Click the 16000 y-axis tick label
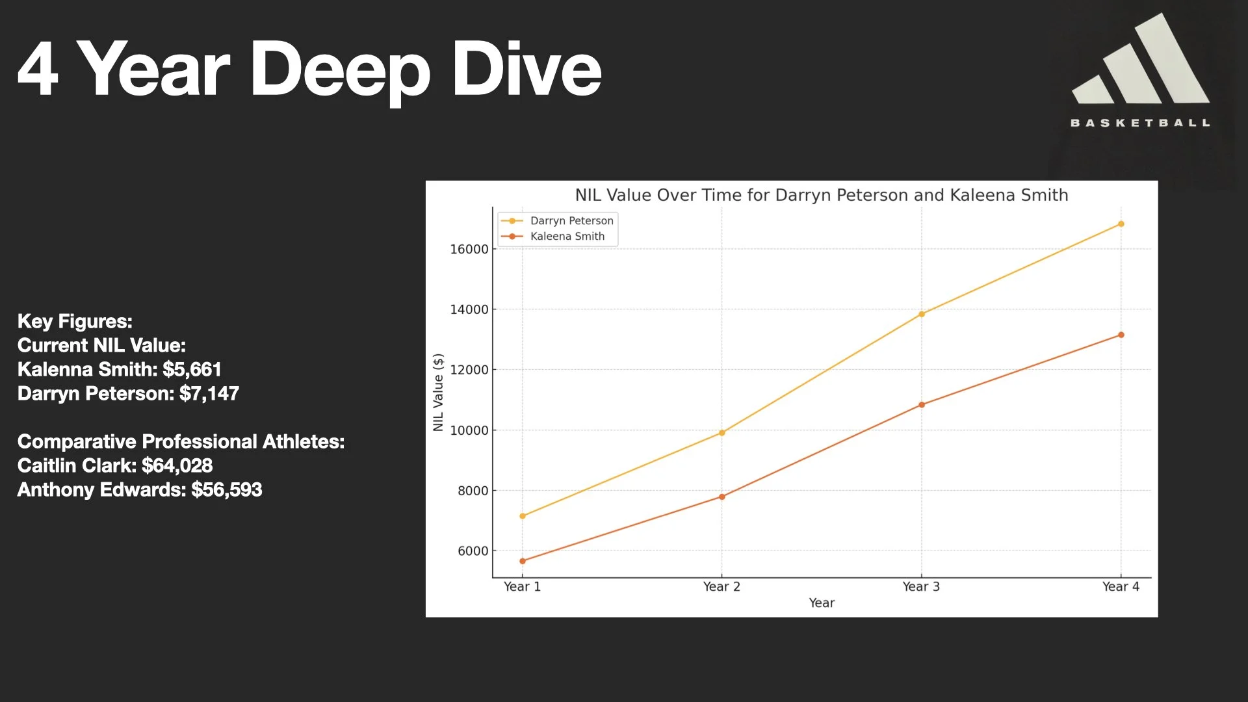This screenshot has height=702, width=1248. [469, 250]
